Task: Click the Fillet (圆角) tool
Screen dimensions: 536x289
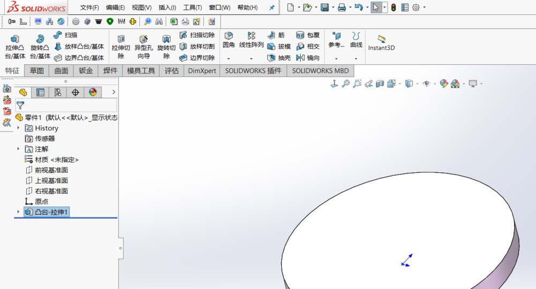Action: click(229, 40)
